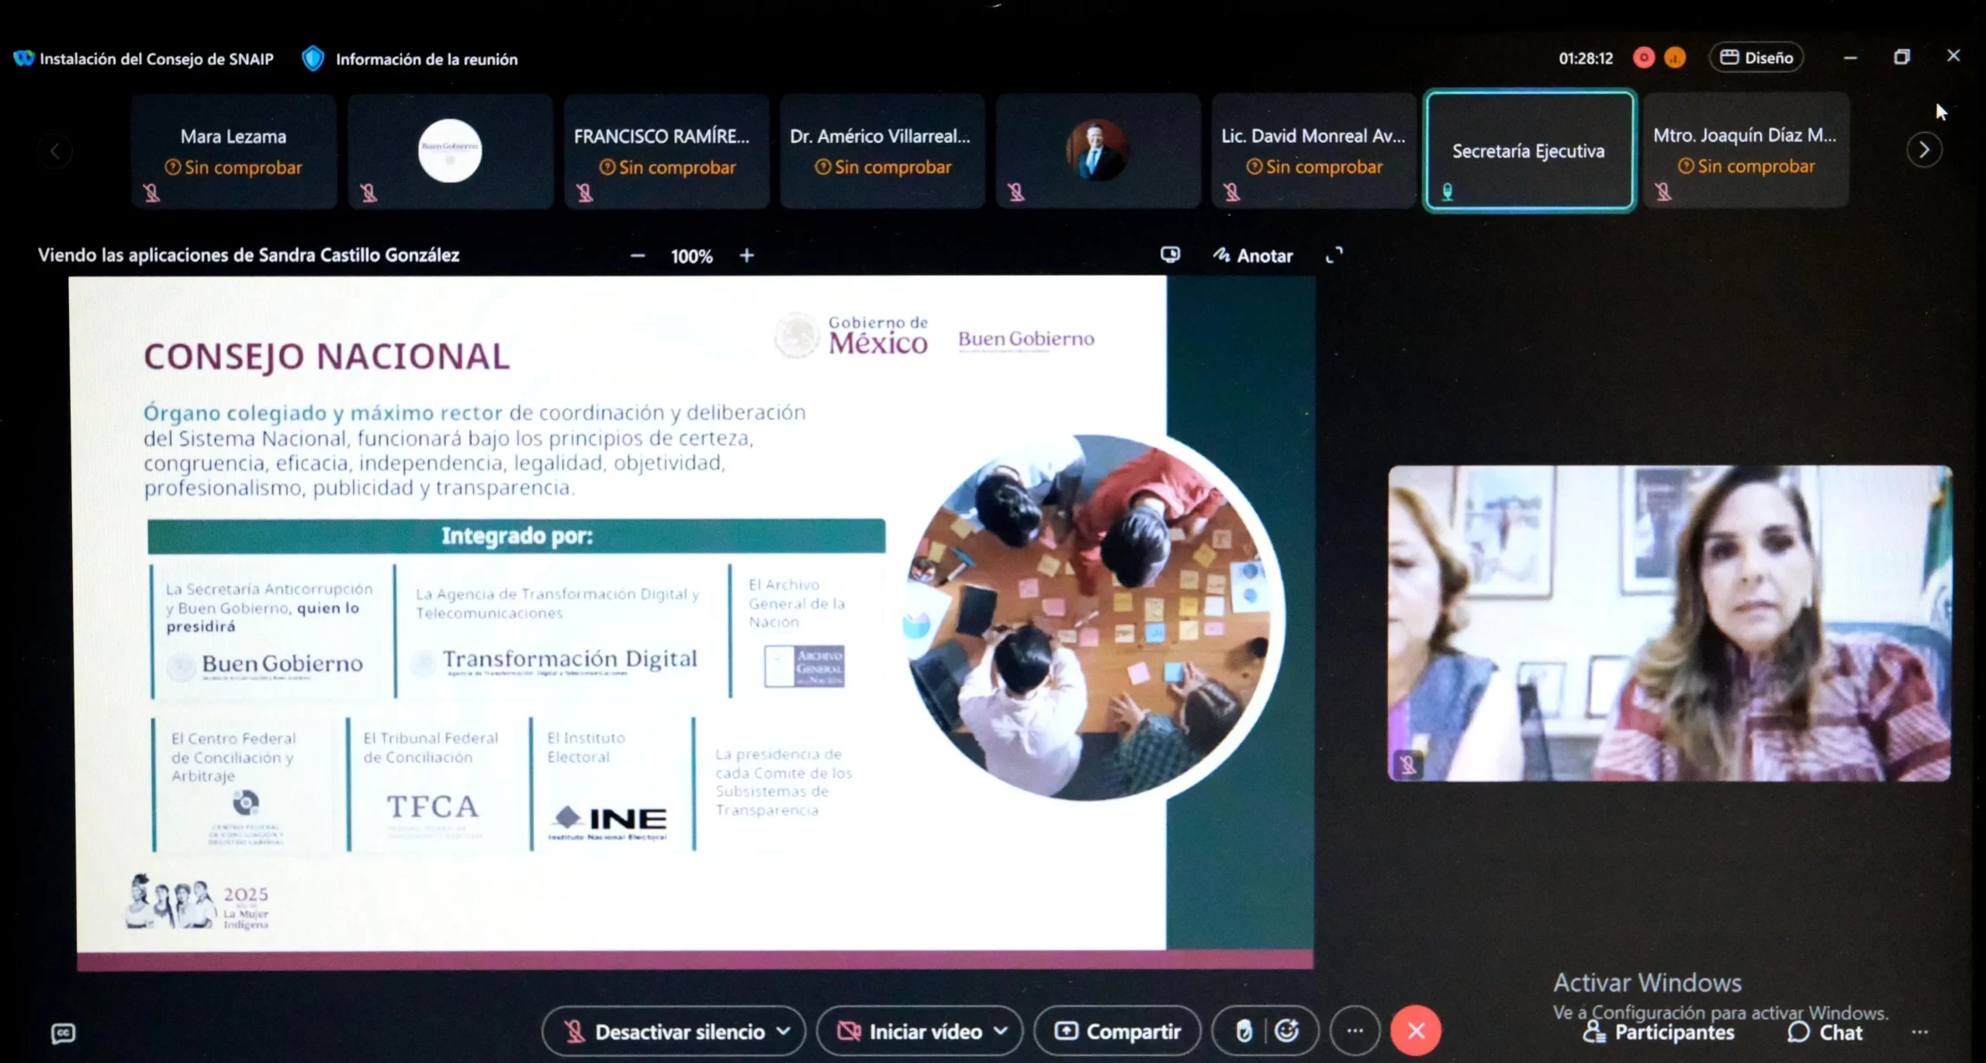Click Instalación del Consejo de SNAIP title

[157, 59]
